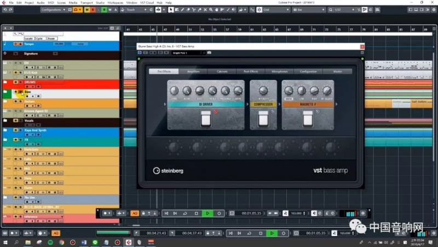Open the Configurations dropdown
The height and width of the screenshot is (247, 438).
point(53,10)
